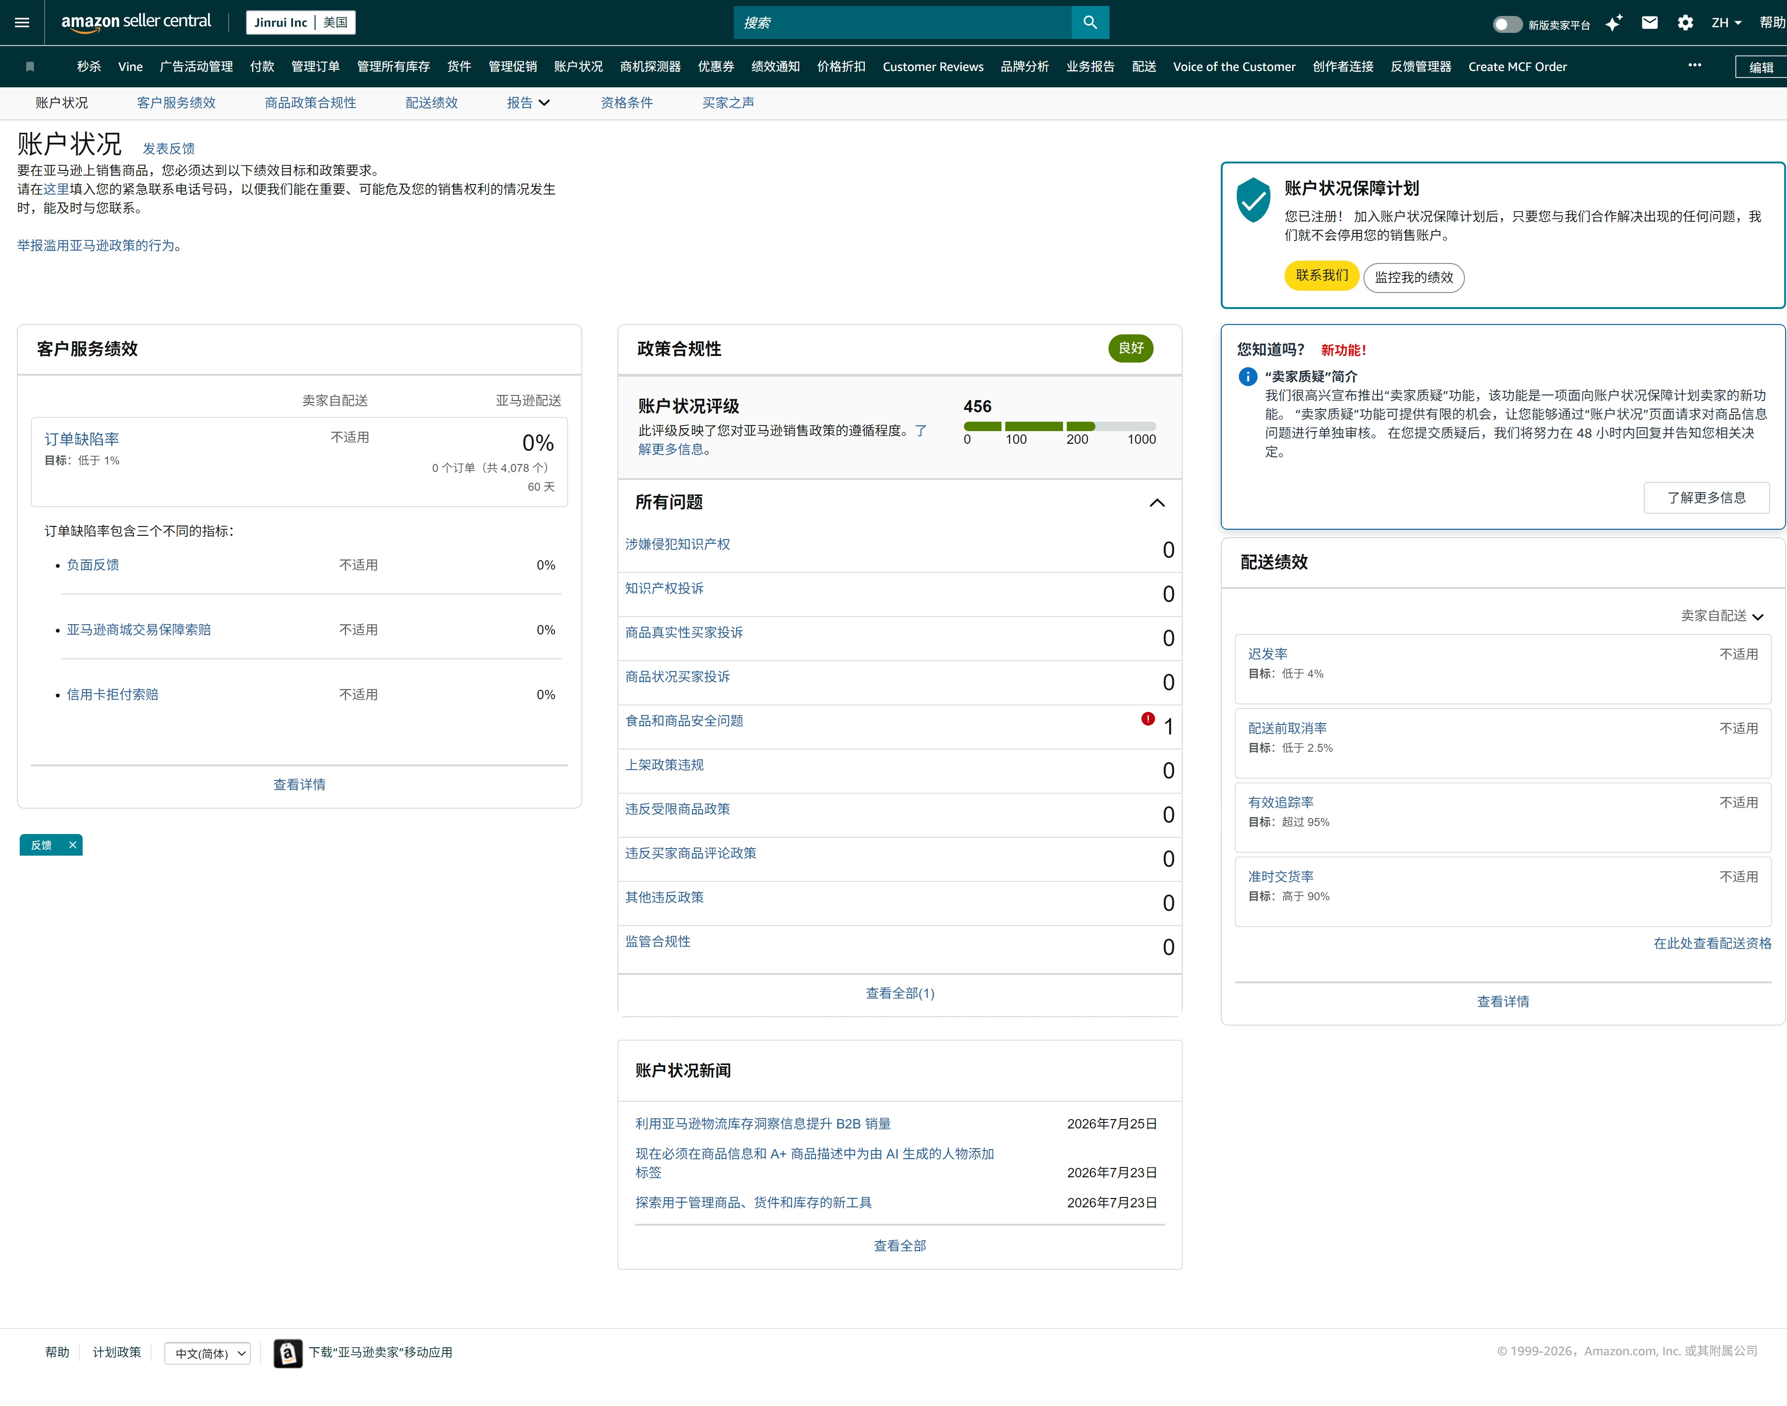Open 亚马逊商城交易保障索赔 link
1787x1406 pixels.
pyautogui.click(x=139, y=630)
